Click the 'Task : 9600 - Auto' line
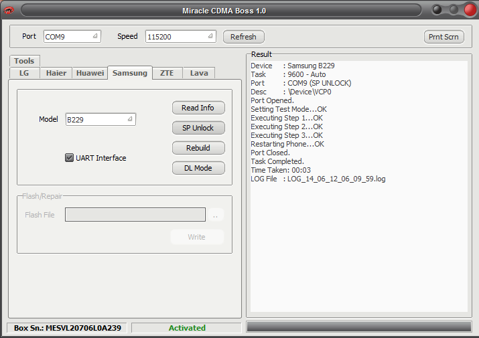 288,74
